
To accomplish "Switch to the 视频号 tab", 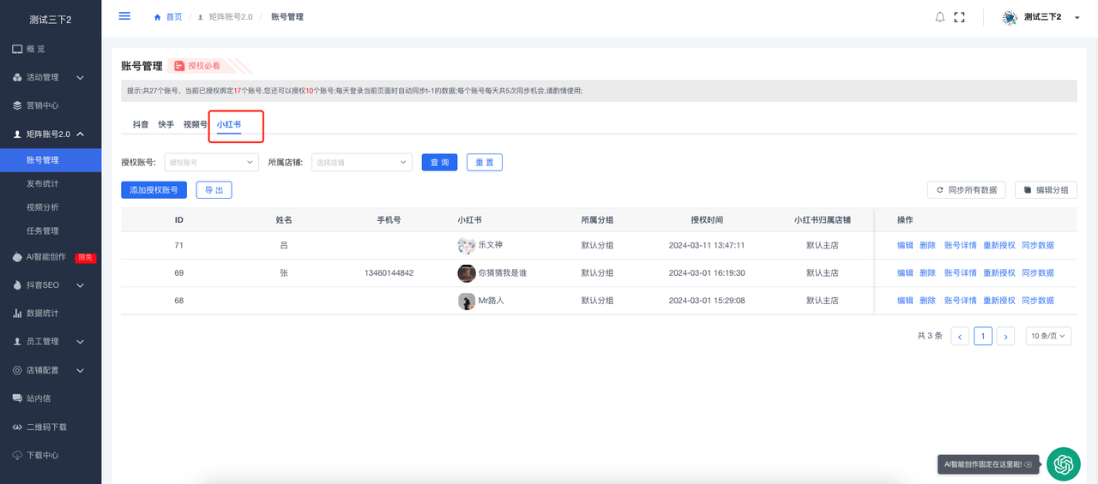I will (195, 124).
